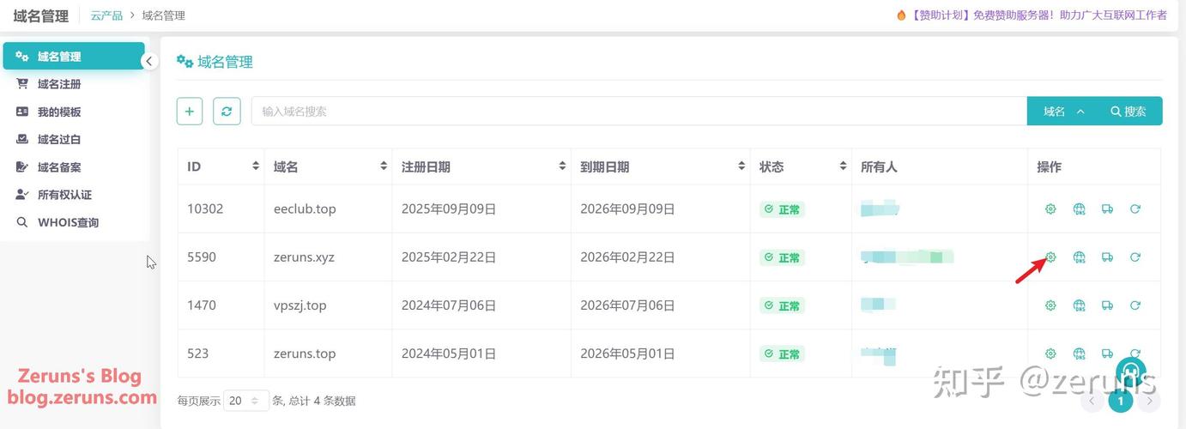The height and width of the screenshot is (429, 1186).
Task: Collapse the sidebar with the chevron
Action: coord(149,61)
